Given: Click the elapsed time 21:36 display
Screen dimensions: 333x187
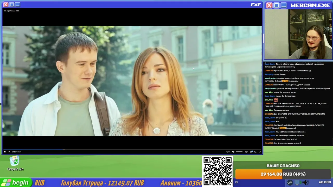Looking at the screenshot, I should (x=14, y=152).
